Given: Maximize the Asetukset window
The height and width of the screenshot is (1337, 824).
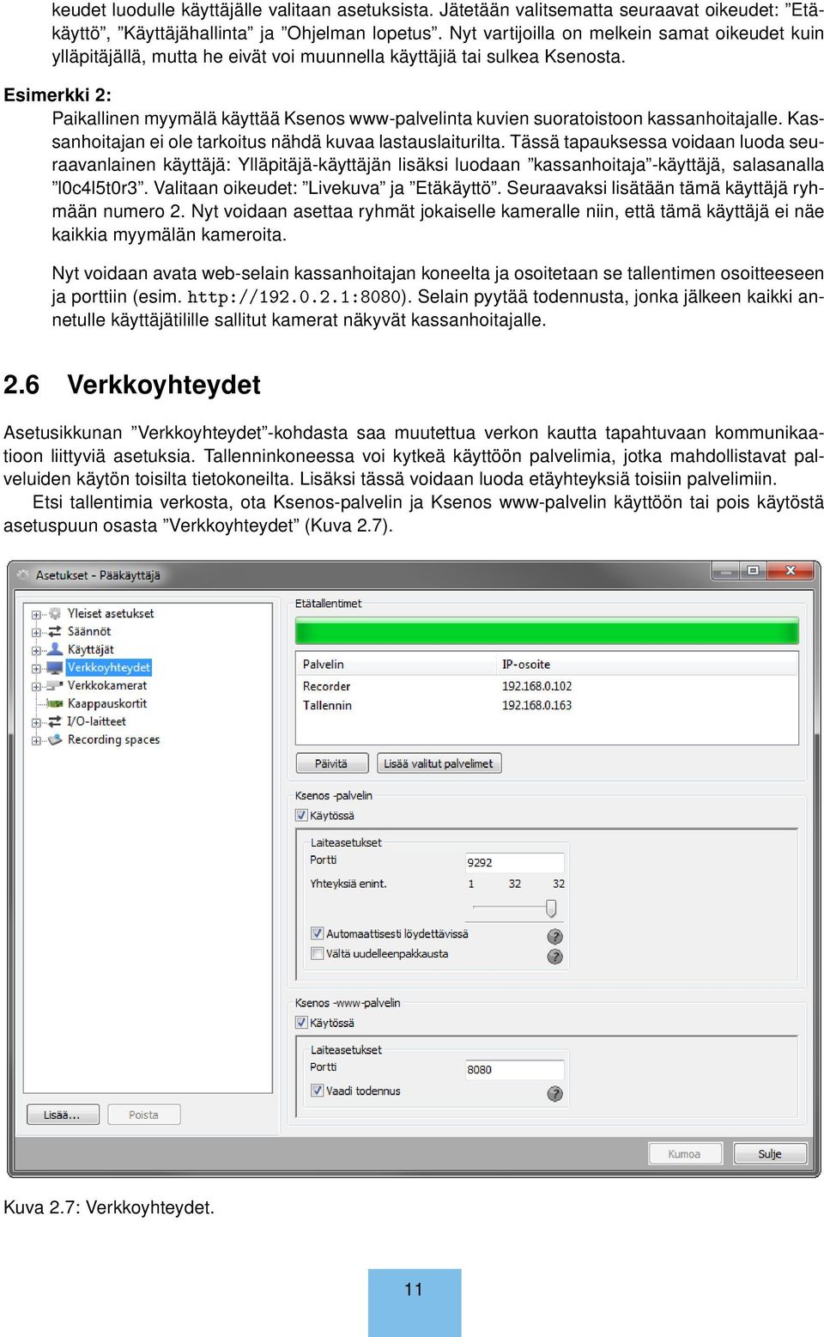Looking at the screenshot, I should [x=753, y=571].
